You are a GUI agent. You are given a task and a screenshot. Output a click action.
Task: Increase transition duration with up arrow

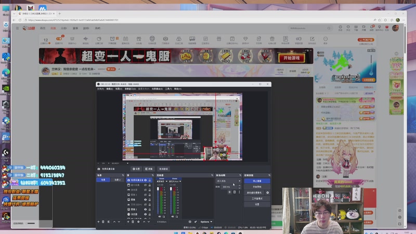coord(239,186)
